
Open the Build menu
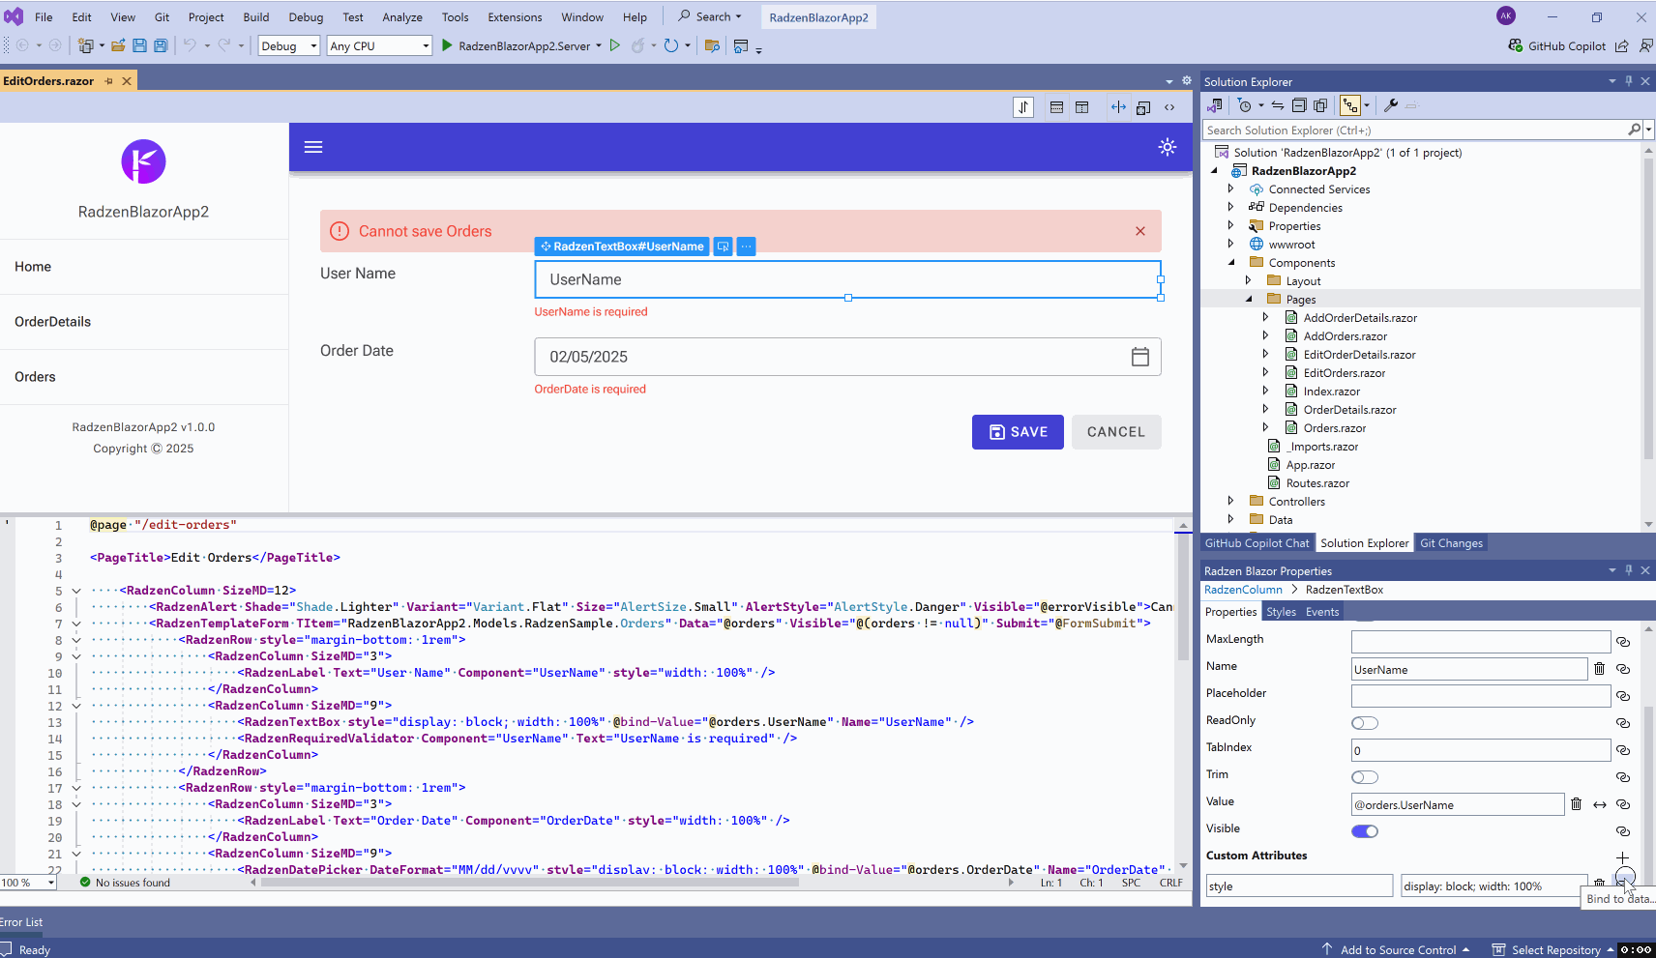coord(256,17)
